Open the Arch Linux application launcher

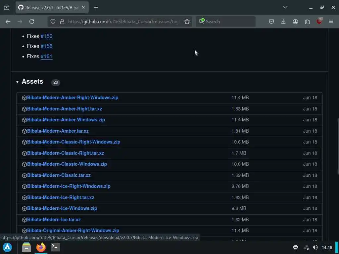click(x=7, y=247)
